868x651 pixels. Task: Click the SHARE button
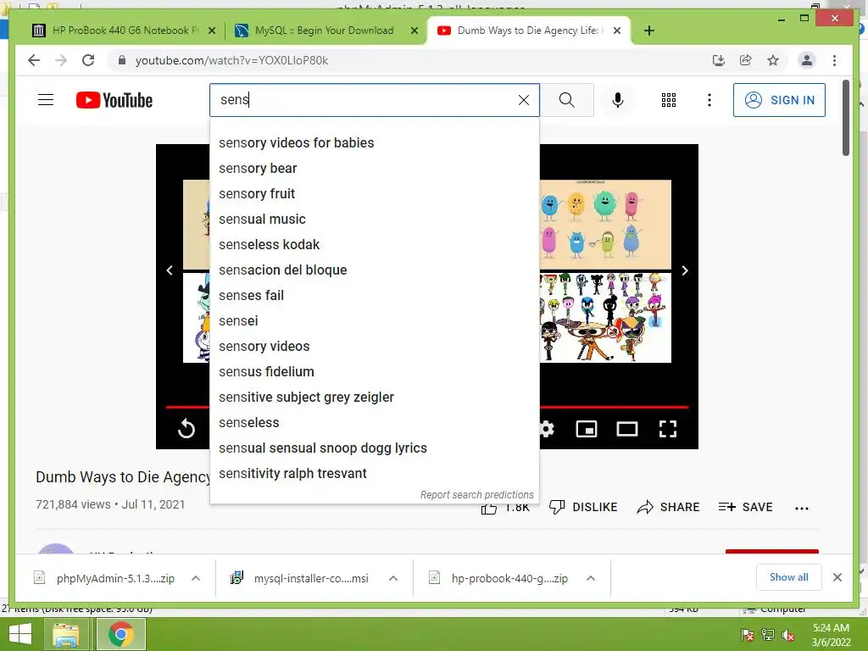coord(668,507)
